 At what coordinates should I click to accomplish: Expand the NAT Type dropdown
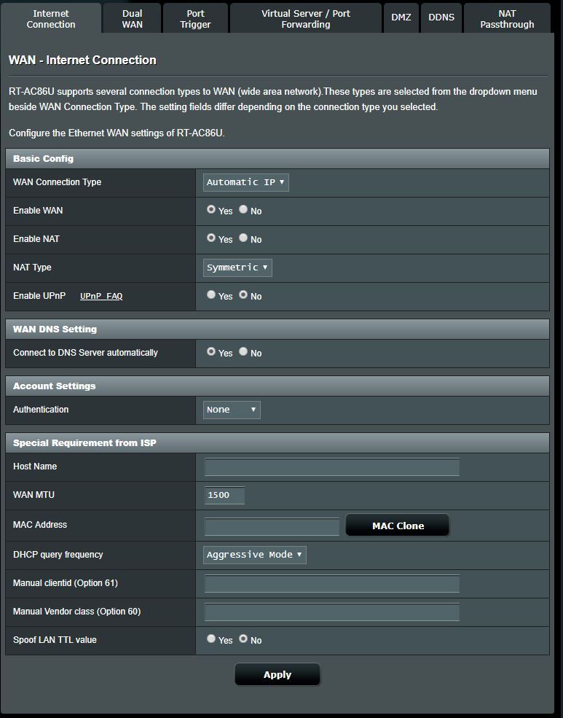point(237,268)
